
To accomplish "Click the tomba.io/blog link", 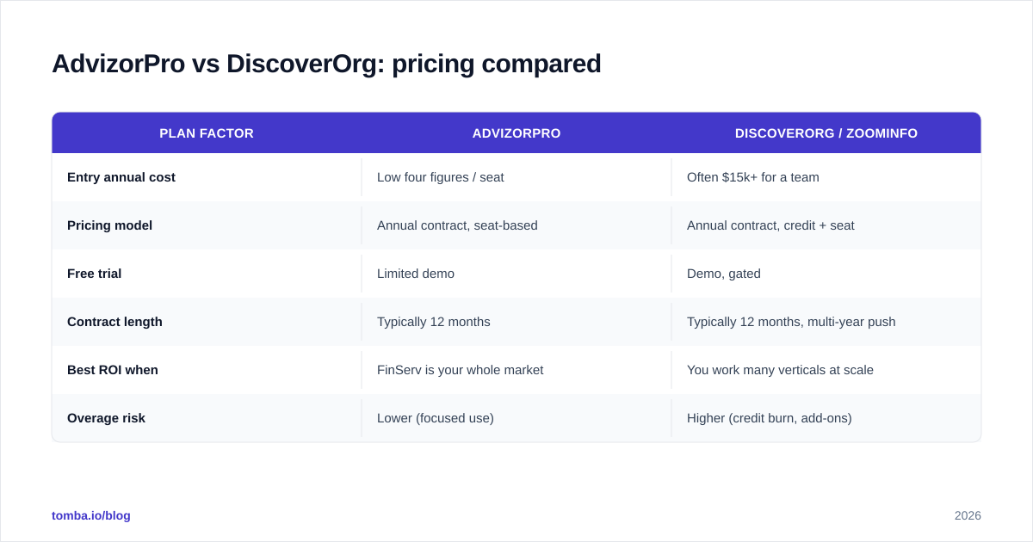I will 91,515.
